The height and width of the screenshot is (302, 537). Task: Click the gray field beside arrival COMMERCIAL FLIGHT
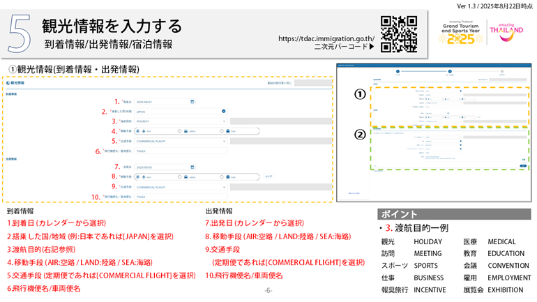pos(281,141)
